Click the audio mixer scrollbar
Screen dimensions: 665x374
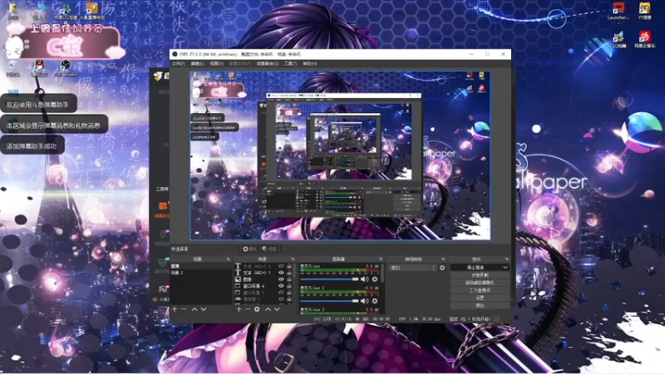click(x=382, y=273)
